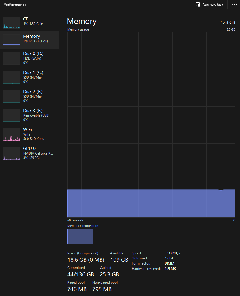Click the standby segment of memory composition

(109, 236)
